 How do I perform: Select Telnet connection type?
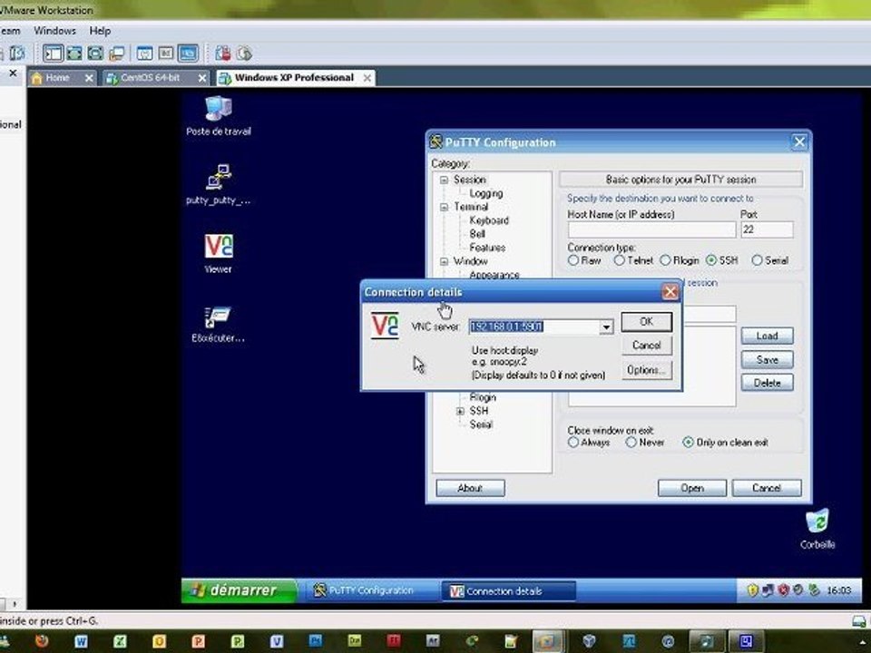pyautogui.click(x=620, y=260)
